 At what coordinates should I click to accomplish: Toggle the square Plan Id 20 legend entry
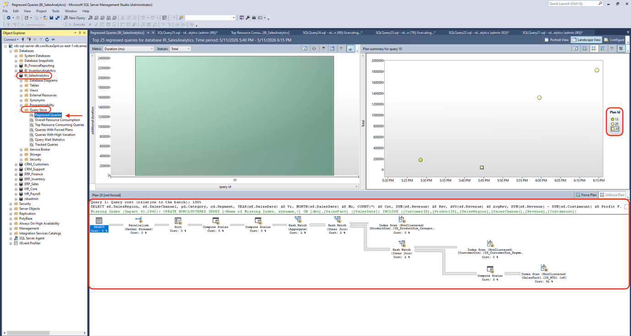(x=615, y=129)
